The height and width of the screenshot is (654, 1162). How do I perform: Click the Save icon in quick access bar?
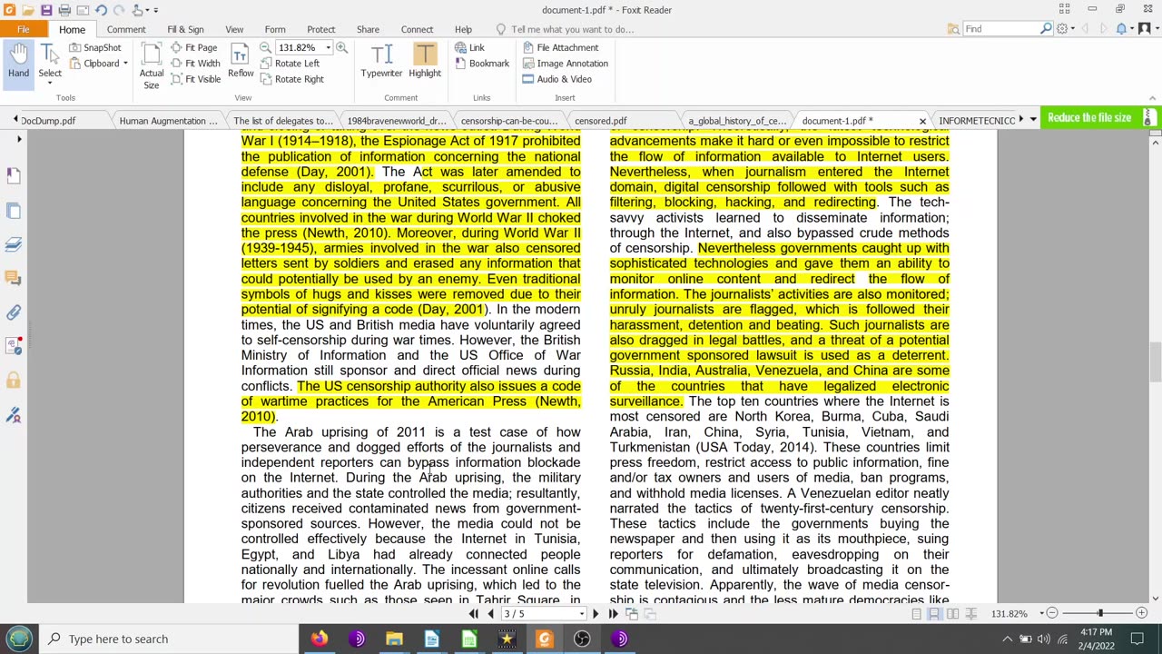point(45,10)
